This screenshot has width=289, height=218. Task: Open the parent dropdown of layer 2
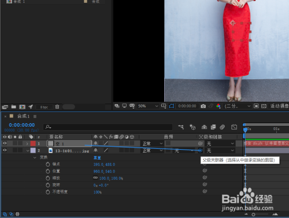click(x=220, y=150)
